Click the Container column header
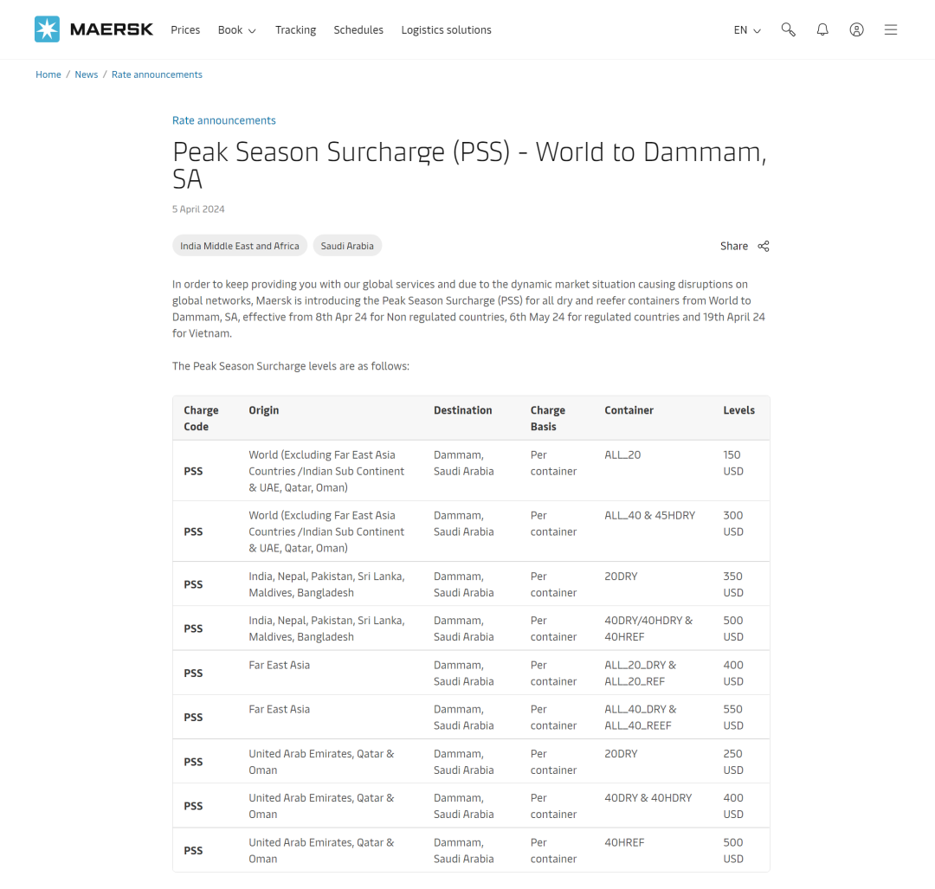 [629, 410]
